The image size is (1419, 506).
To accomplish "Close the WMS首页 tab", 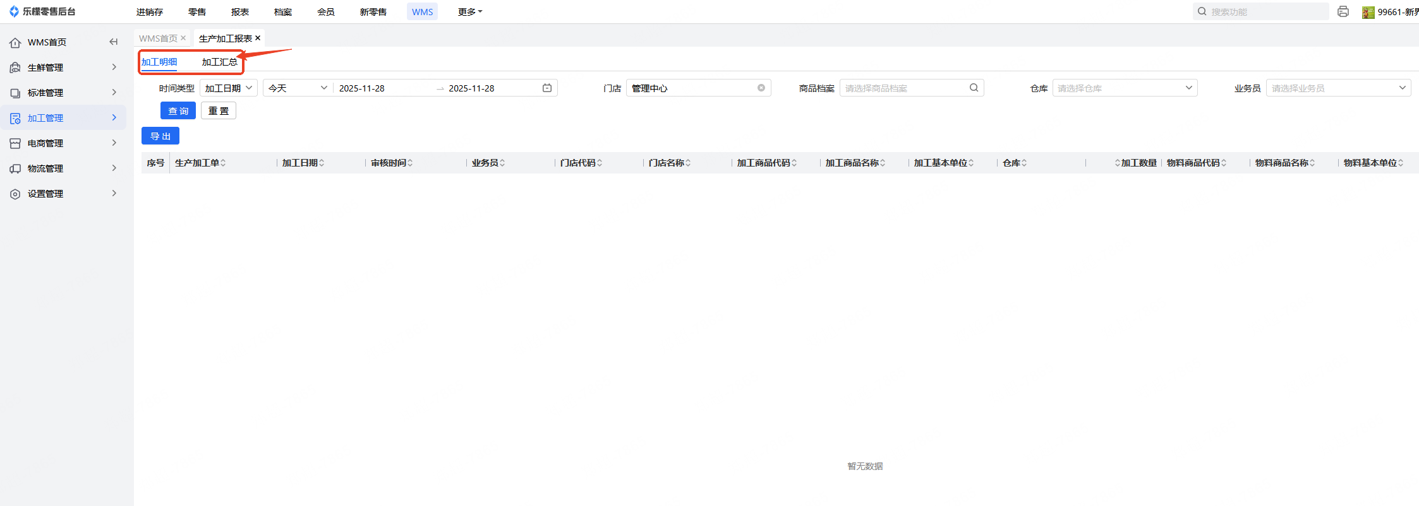I will coord(183,38).
